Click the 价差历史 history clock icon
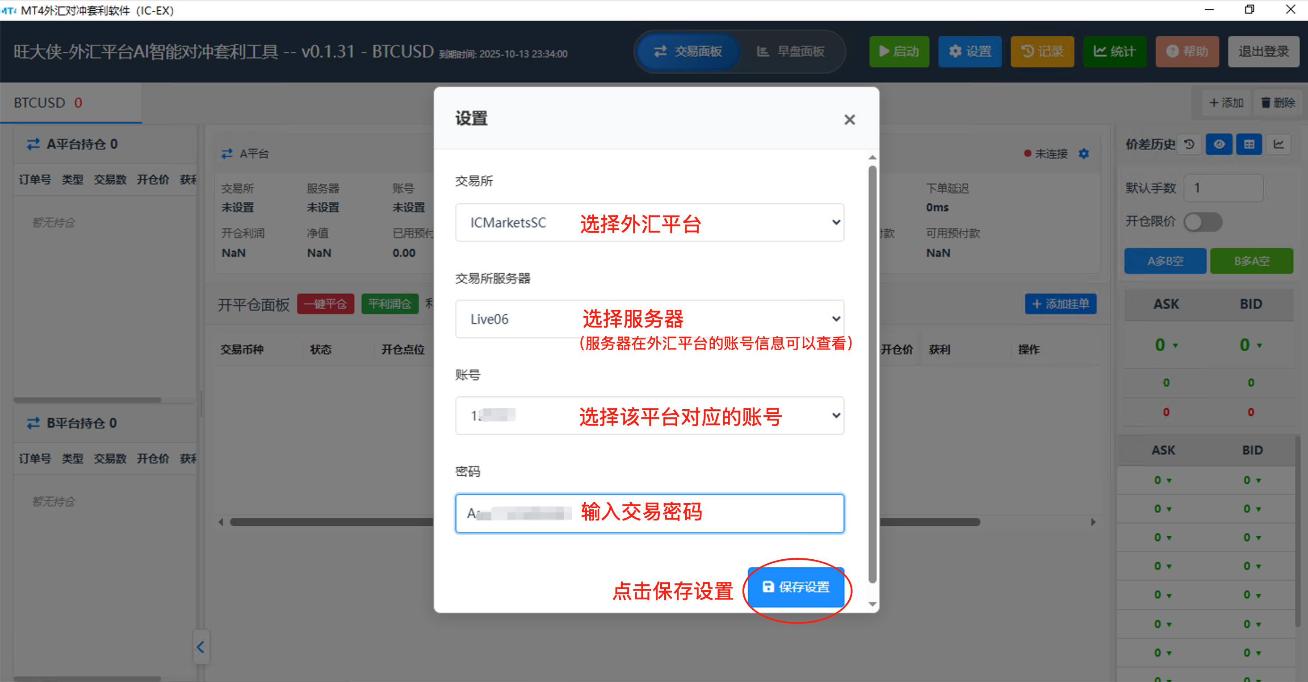 coord(1189,145)
